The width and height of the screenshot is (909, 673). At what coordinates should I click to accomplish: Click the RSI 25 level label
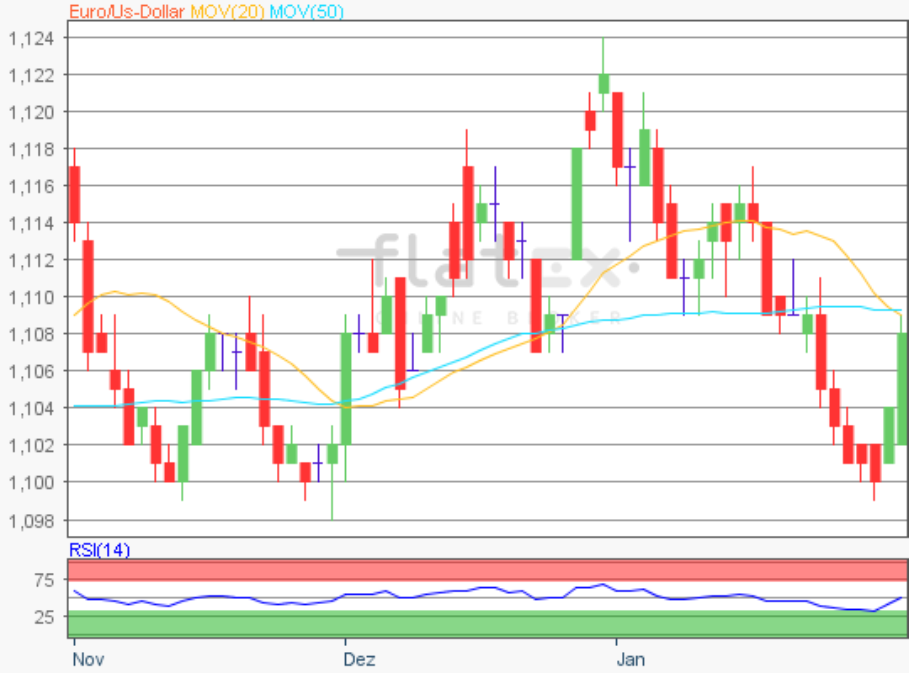[x=44, y=617]
